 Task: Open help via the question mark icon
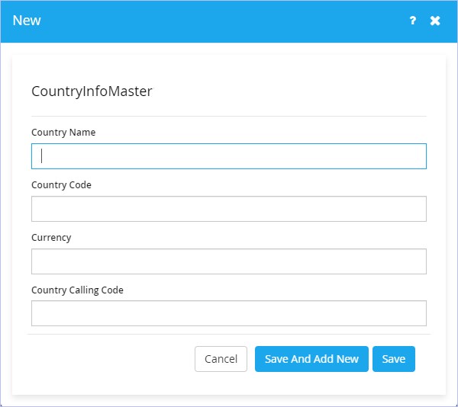412,21
